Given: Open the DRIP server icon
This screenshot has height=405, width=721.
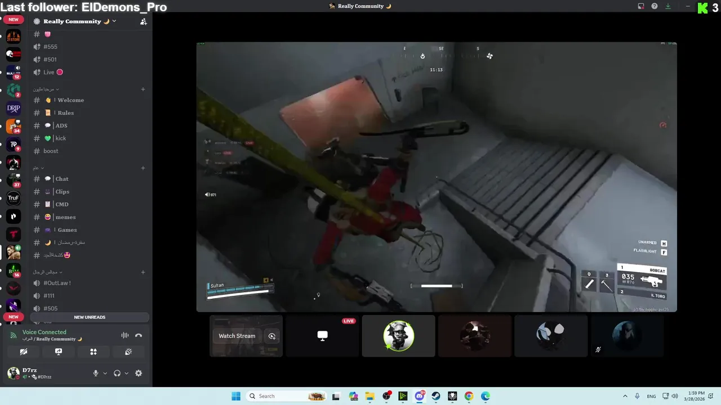Looking at the screenshot, I should [14, 108].
